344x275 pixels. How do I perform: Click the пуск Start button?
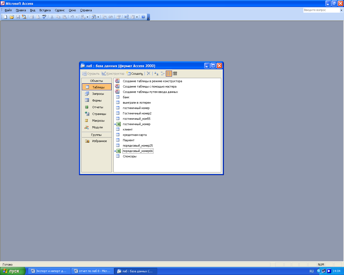pos(13,271)
